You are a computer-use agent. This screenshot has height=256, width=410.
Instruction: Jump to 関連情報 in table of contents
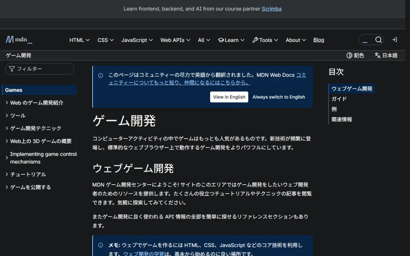click(x=342, y=119)
